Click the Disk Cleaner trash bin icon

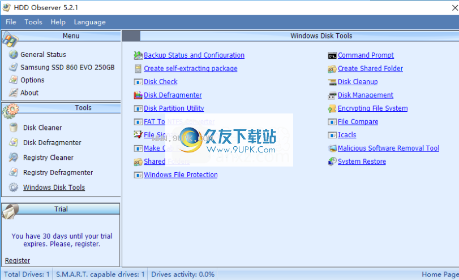[14, 128]
